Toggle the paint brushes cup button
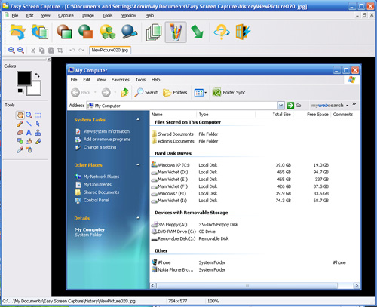Viewport: 377px width, 307px height. pos(176,32)
